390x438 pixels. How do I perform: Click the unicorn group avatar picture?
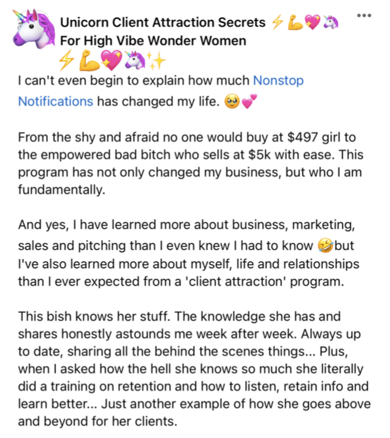coord(34,28)
